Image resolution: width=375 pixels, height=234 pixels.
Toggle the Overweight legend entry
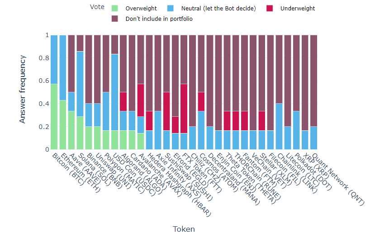coord(141,8)
